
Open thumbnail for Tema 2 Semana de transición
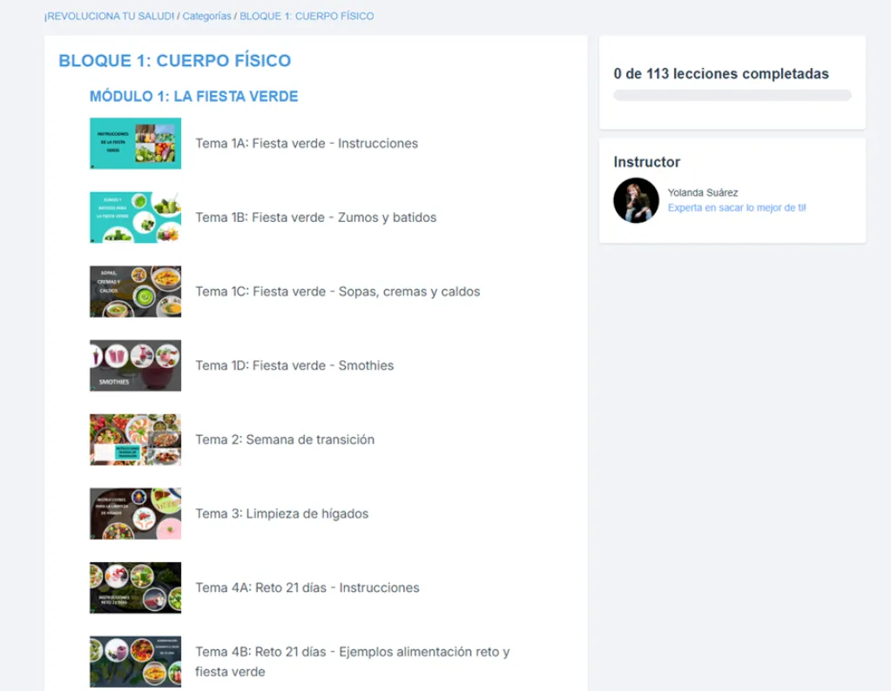click(x=135, y=439)
